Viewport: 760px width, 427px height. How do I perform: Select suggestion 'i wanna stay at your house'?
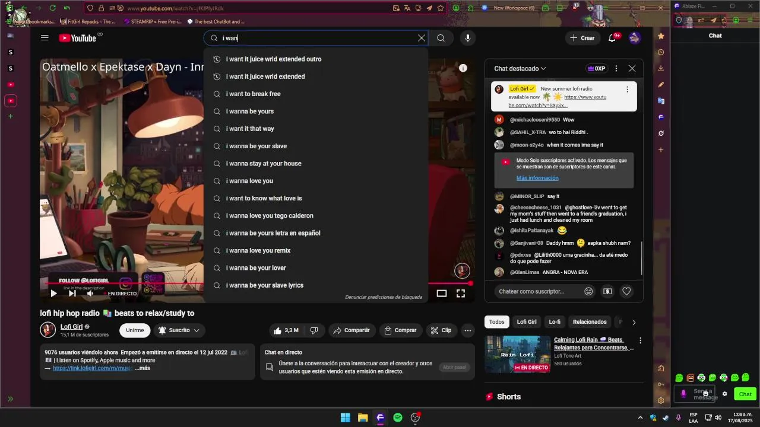point(316,164)
